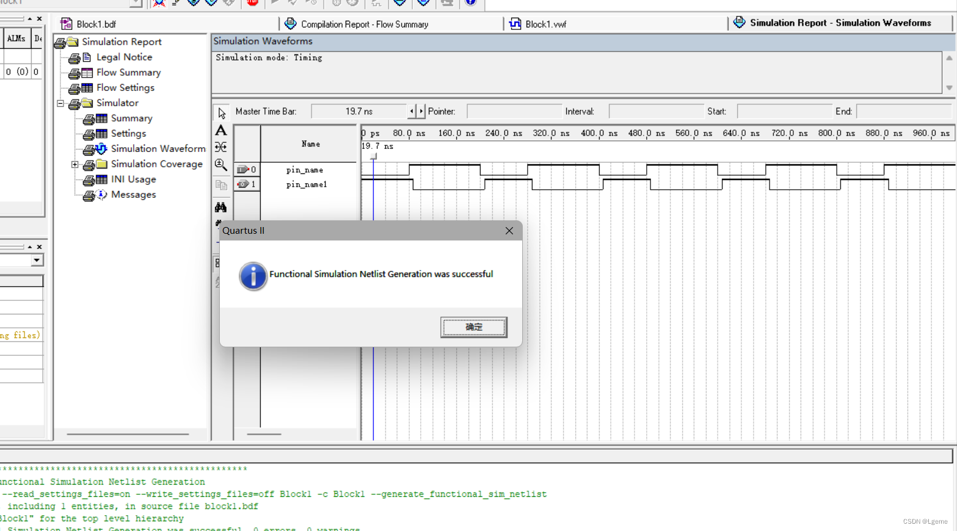Viewport: 957px width, 531px height.
Task: Click the 确定 button in the Quartus II dialog
Action: click(x=474, y=327)
